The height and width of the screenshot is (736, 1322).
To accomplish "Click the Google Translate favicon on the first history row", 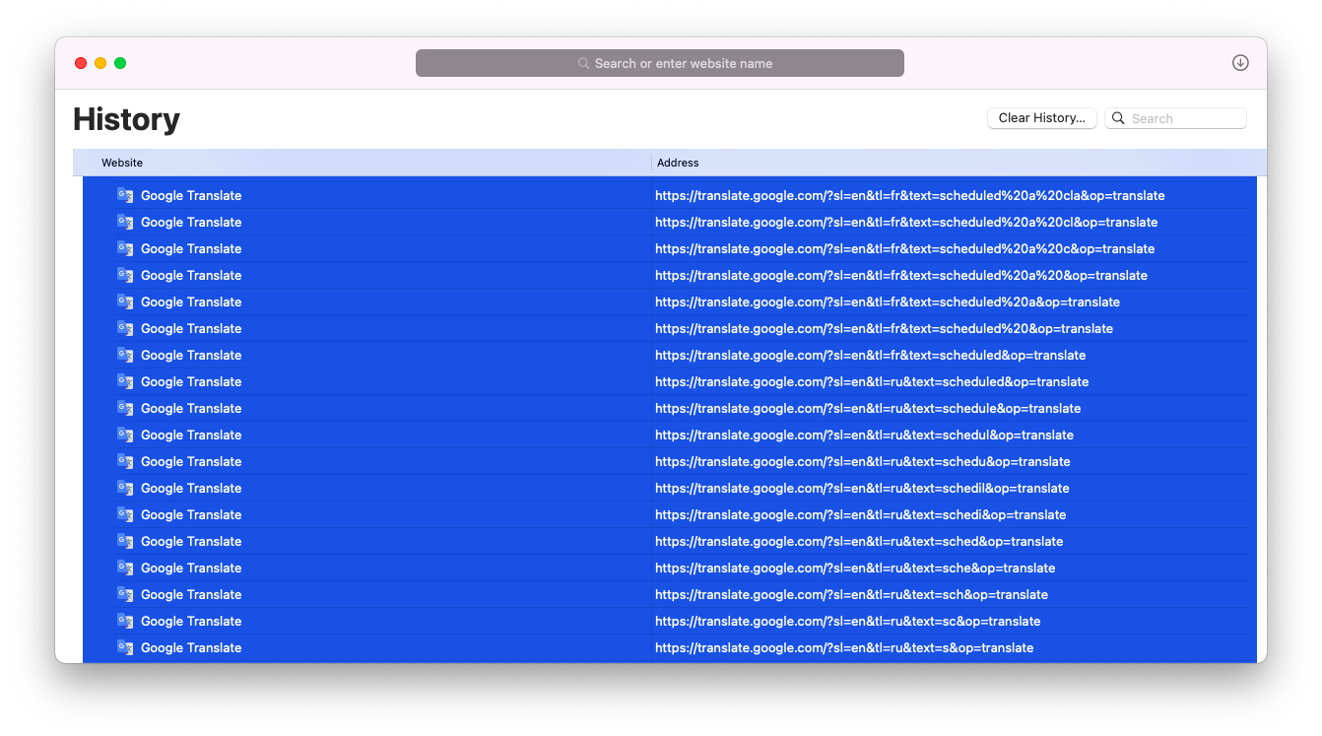I will (125, 195).
